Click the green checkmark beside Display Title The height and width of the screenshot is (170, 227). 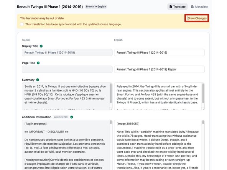(41, 46)
